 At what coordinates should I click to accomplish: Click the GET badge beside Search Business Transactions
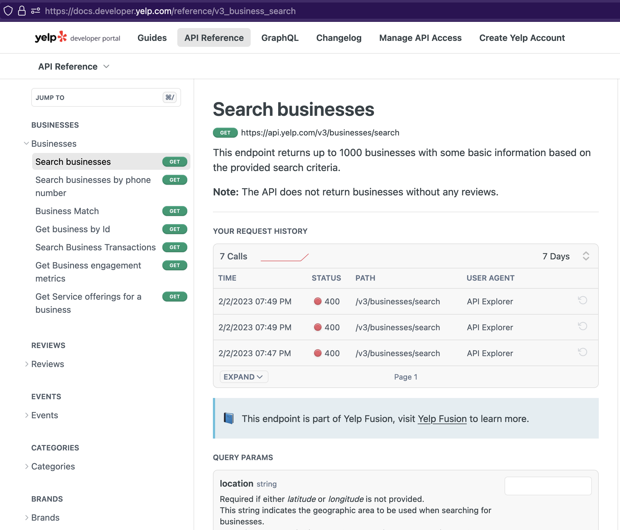[175, 247]
